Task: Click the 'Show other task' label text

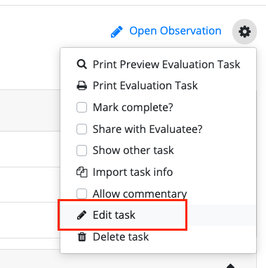Action: click(133, 151)
